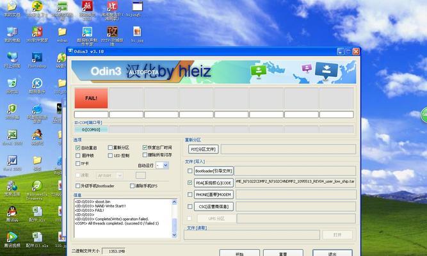This screenshot has height=256, width=427.
Task: Click the progress bar below FAIL! box
Action: 92,115
